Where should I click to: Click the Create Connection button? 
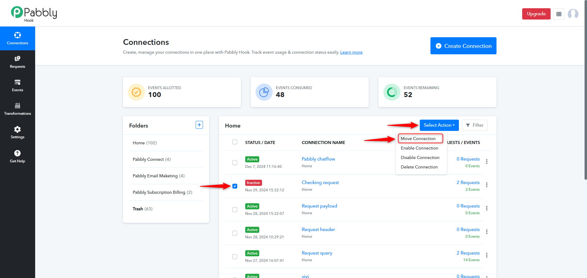(x=463, y=46)
